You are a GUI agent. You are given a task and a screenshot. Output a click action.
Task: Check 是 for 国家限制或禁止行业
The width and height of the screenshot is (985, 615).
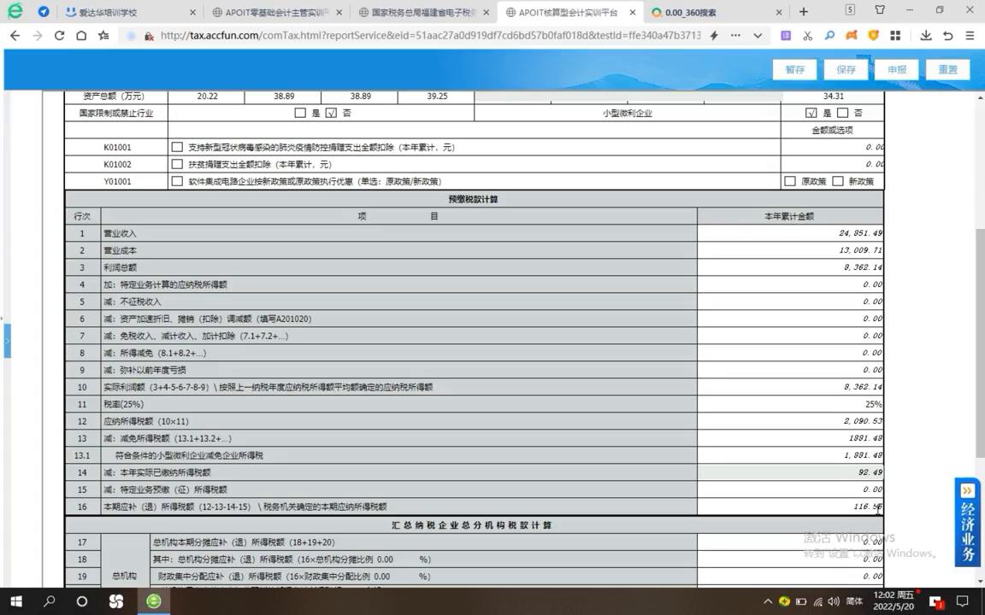coord(301,112)
